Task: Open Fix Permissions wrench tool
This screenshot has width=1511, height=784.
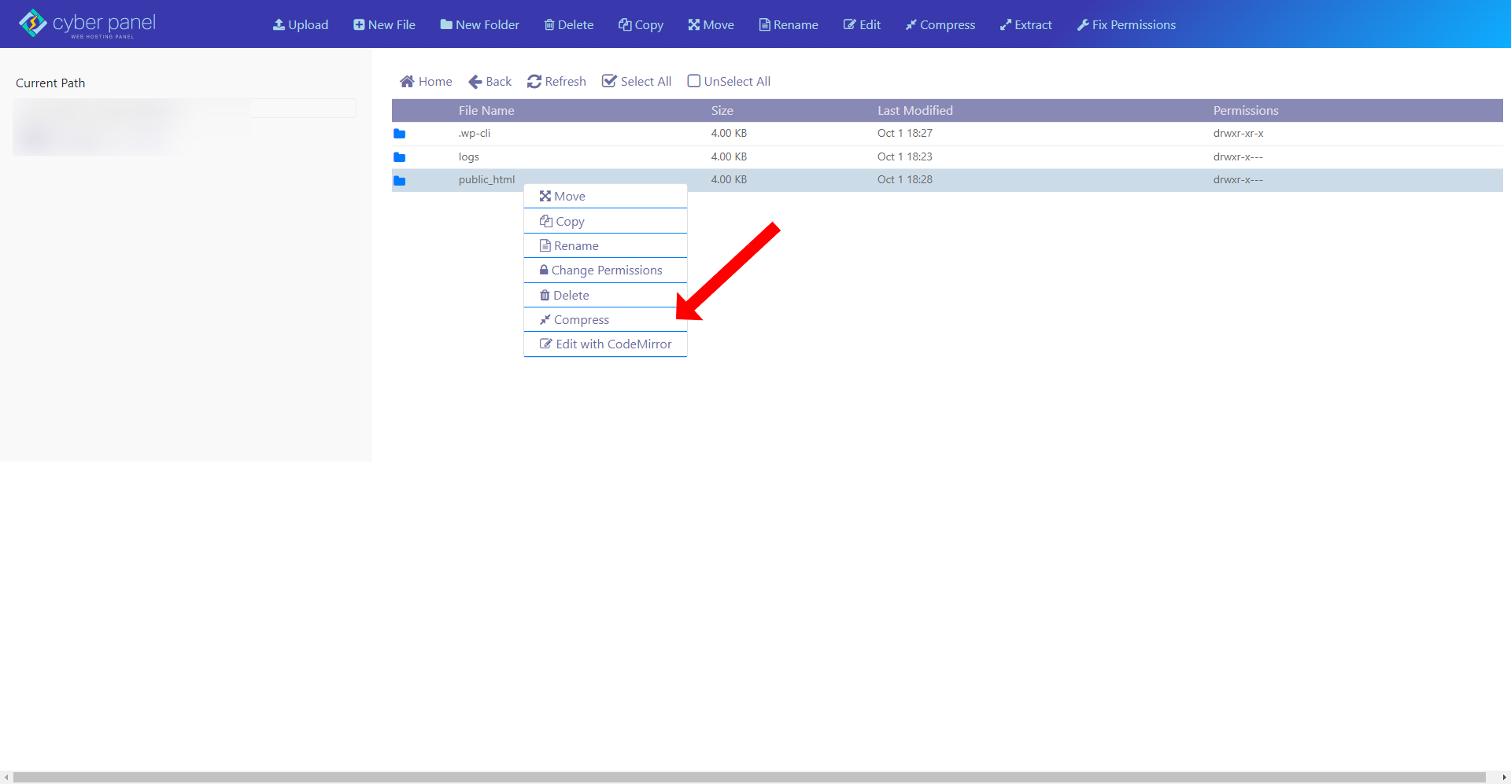Action: [x=1126, y=24]
